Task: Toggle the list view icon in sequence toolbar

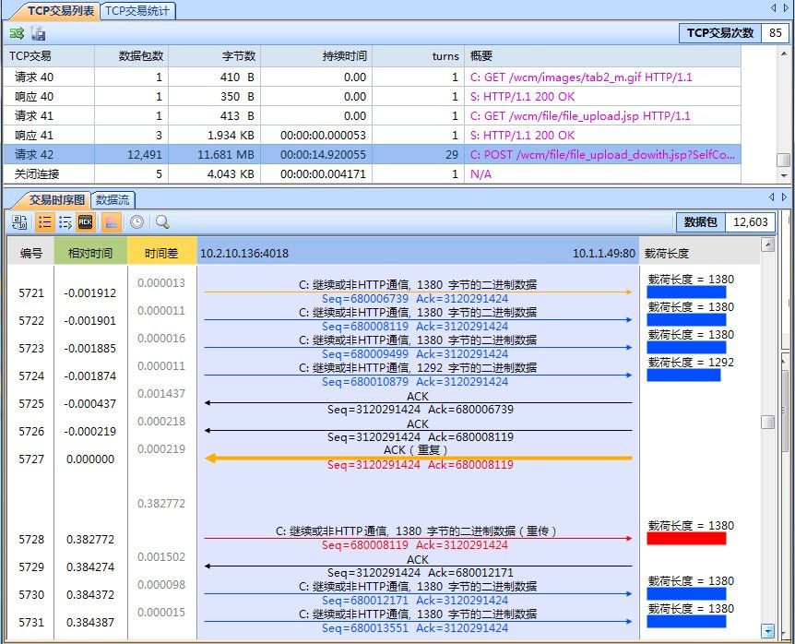Action: [43, 221]
